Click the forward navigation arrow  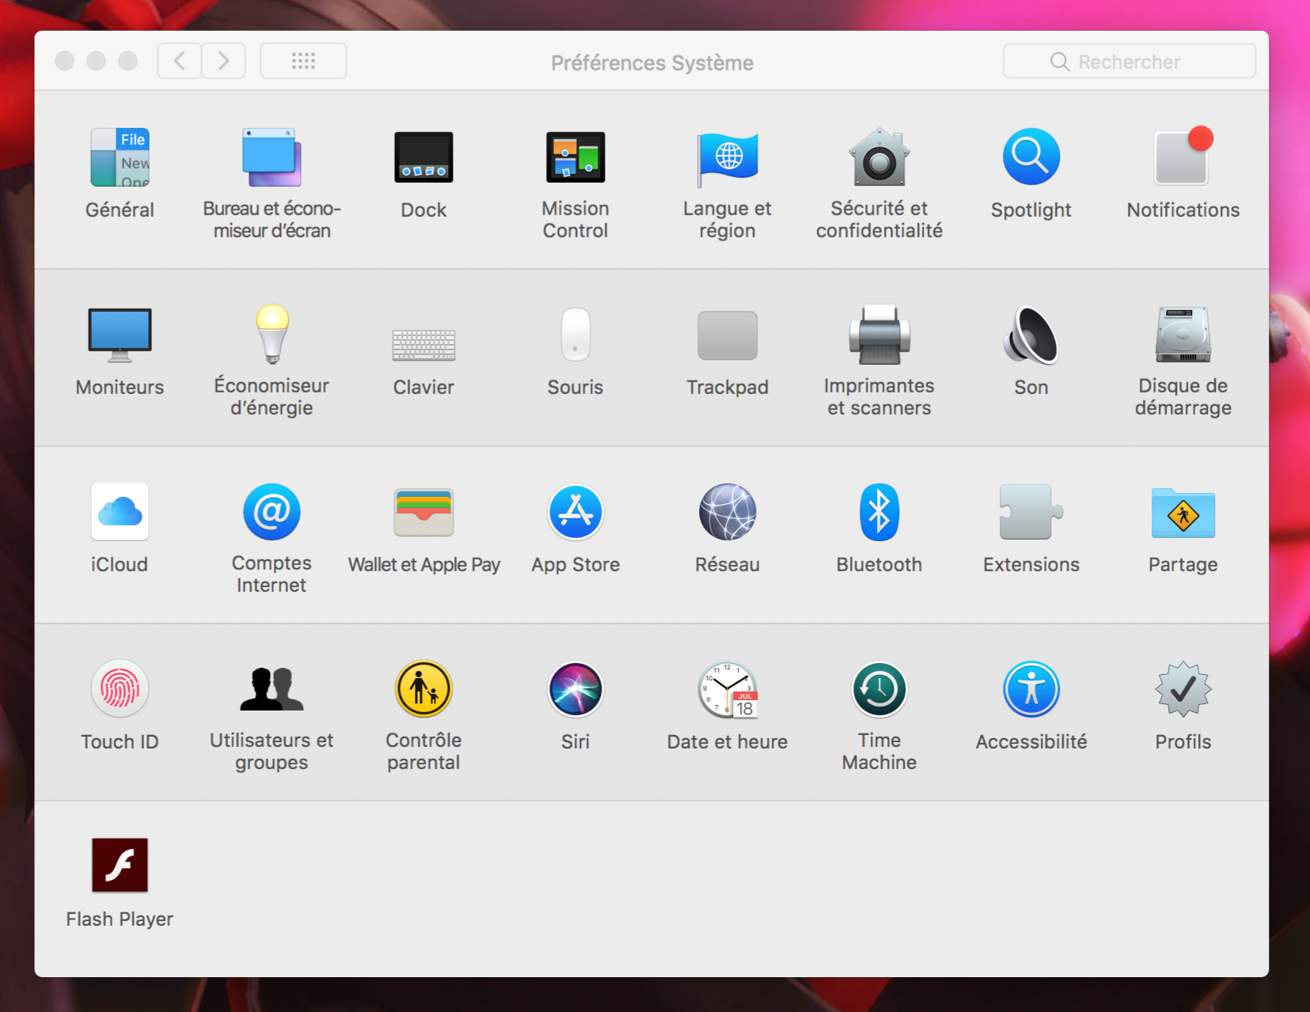pos(223,61)
